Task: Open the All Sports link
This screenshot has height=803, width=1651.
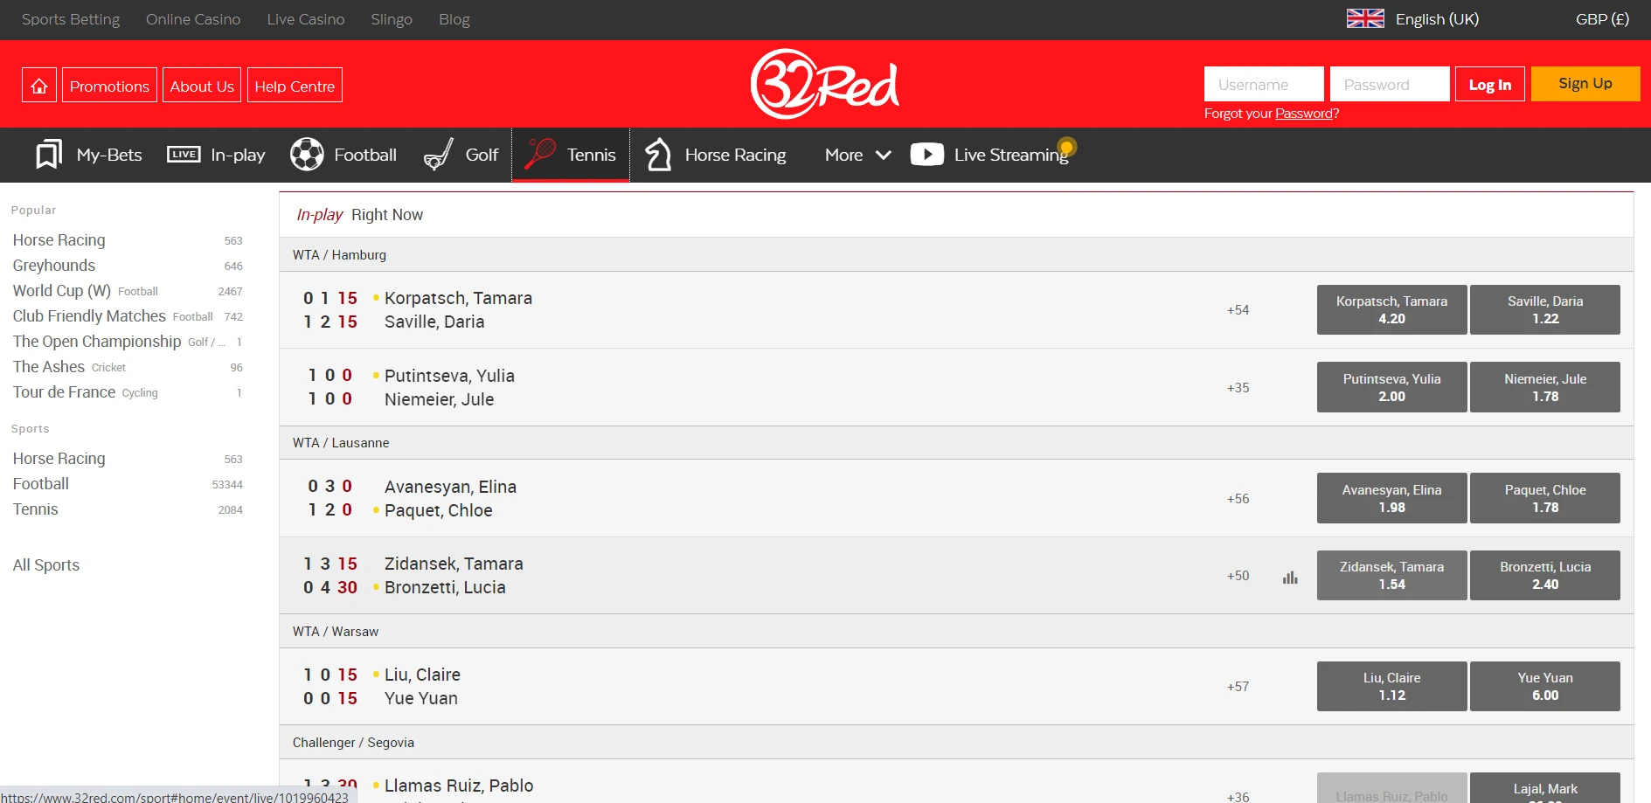Action: tap(46, 565)
